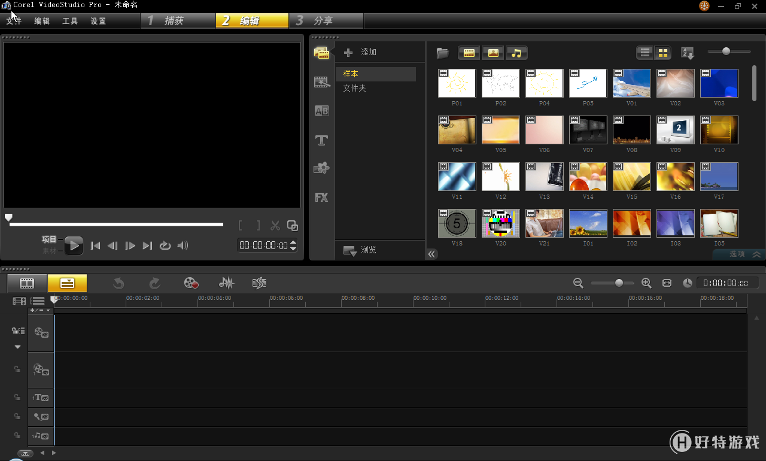
Task: Open the Edit menu
Action: [42, 21]
